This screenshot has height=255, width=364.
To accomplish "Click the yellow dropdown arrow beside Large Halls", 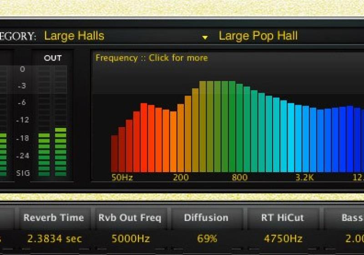I will pos(205,37).
